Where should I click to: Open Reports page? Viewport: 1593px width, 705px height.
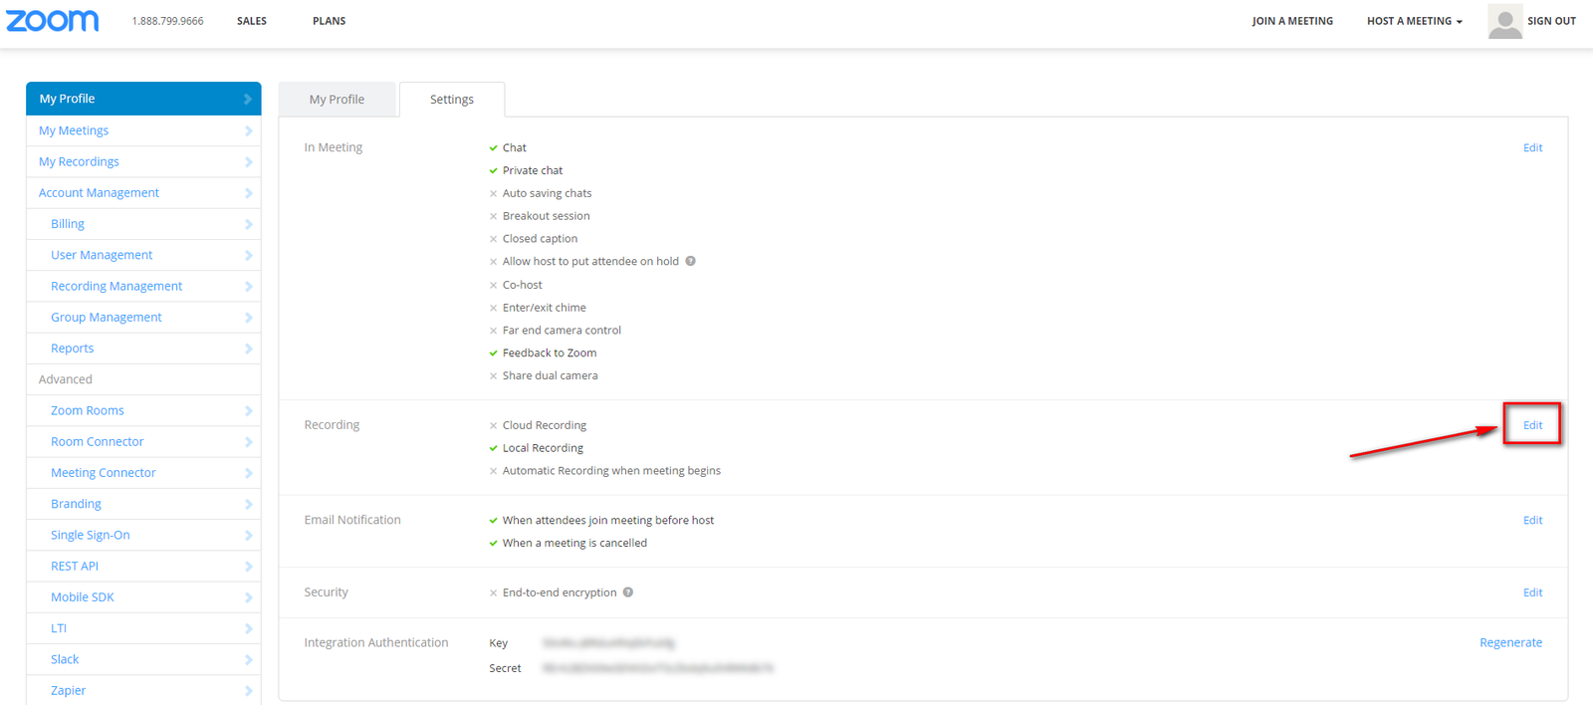click(x=73, y=349)
